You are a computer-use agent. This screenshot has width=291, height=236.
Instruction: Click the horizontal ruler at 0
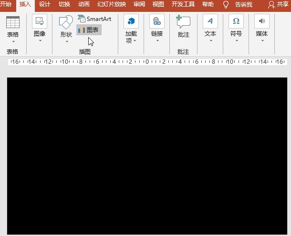point(147,62)
